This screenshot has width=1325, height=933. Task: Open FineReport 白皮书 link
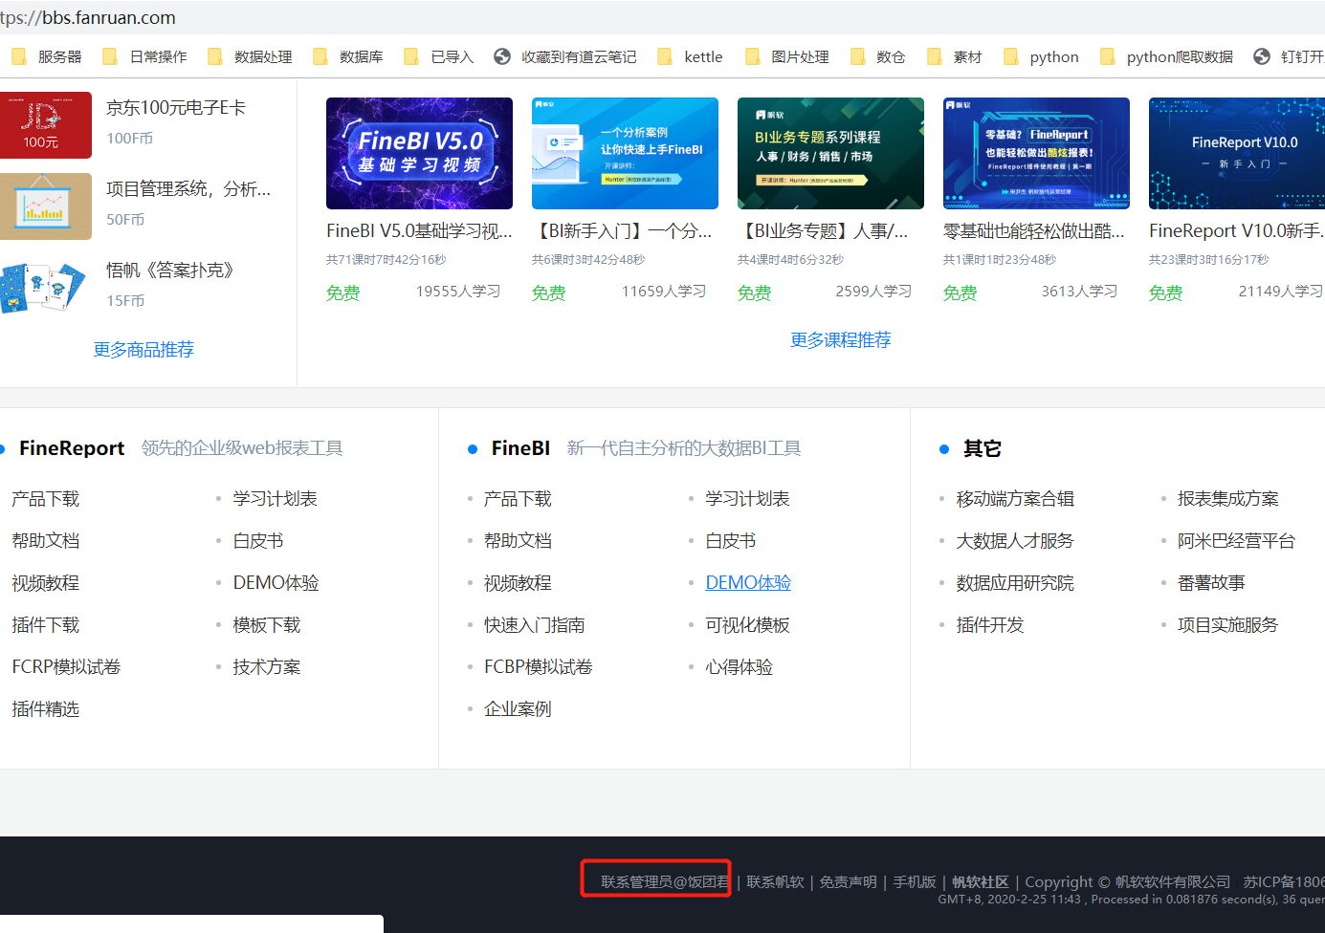(258, 541)
